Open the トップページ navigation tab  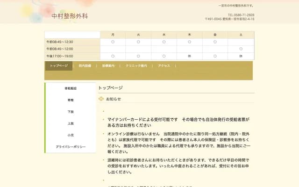(x=59, y=66)
